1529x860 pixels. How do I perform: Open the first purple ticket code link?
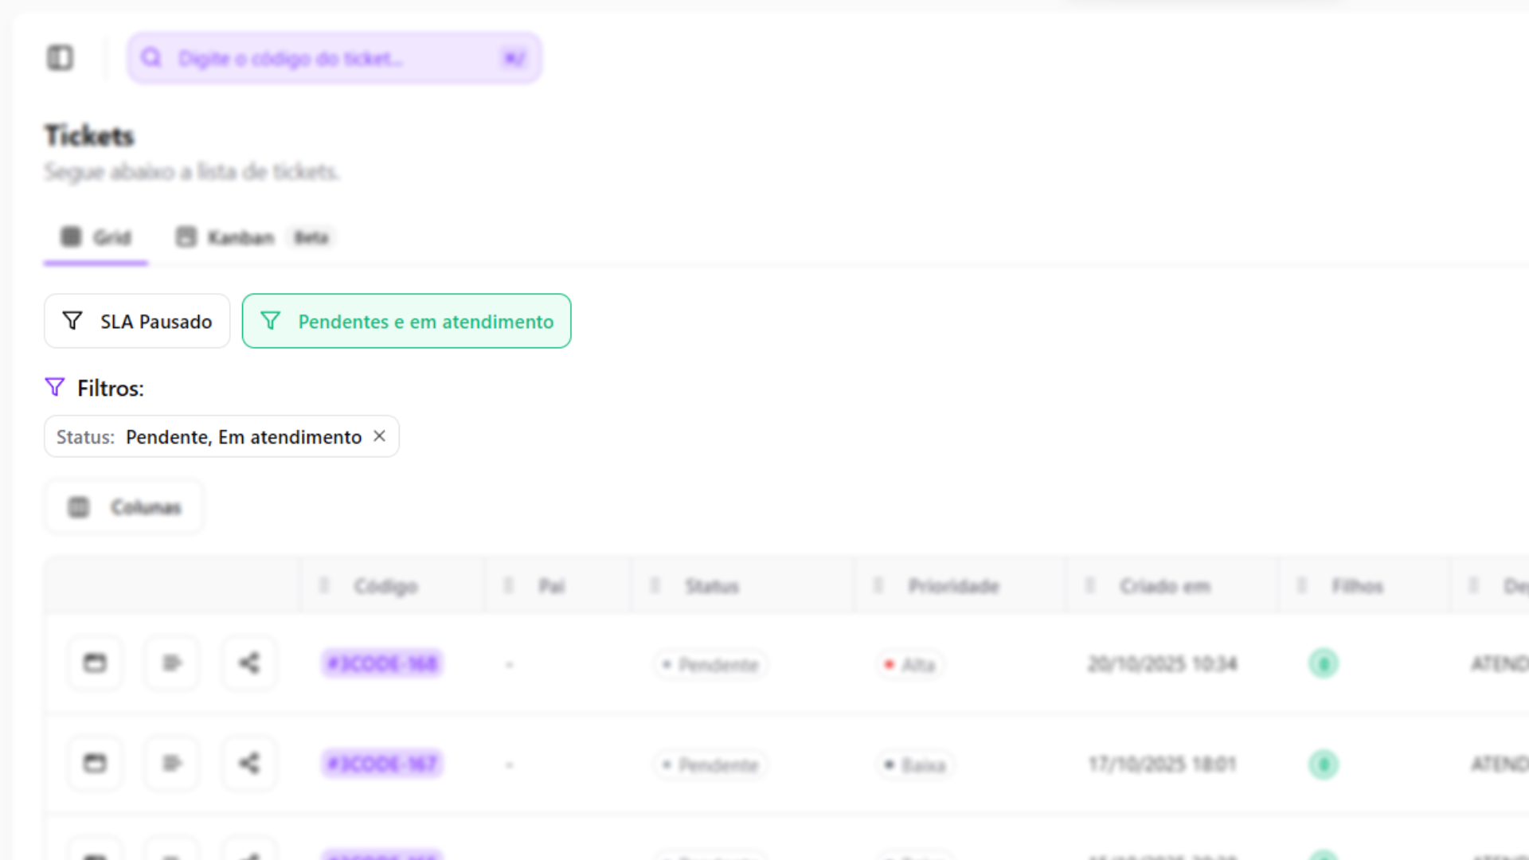382,663
